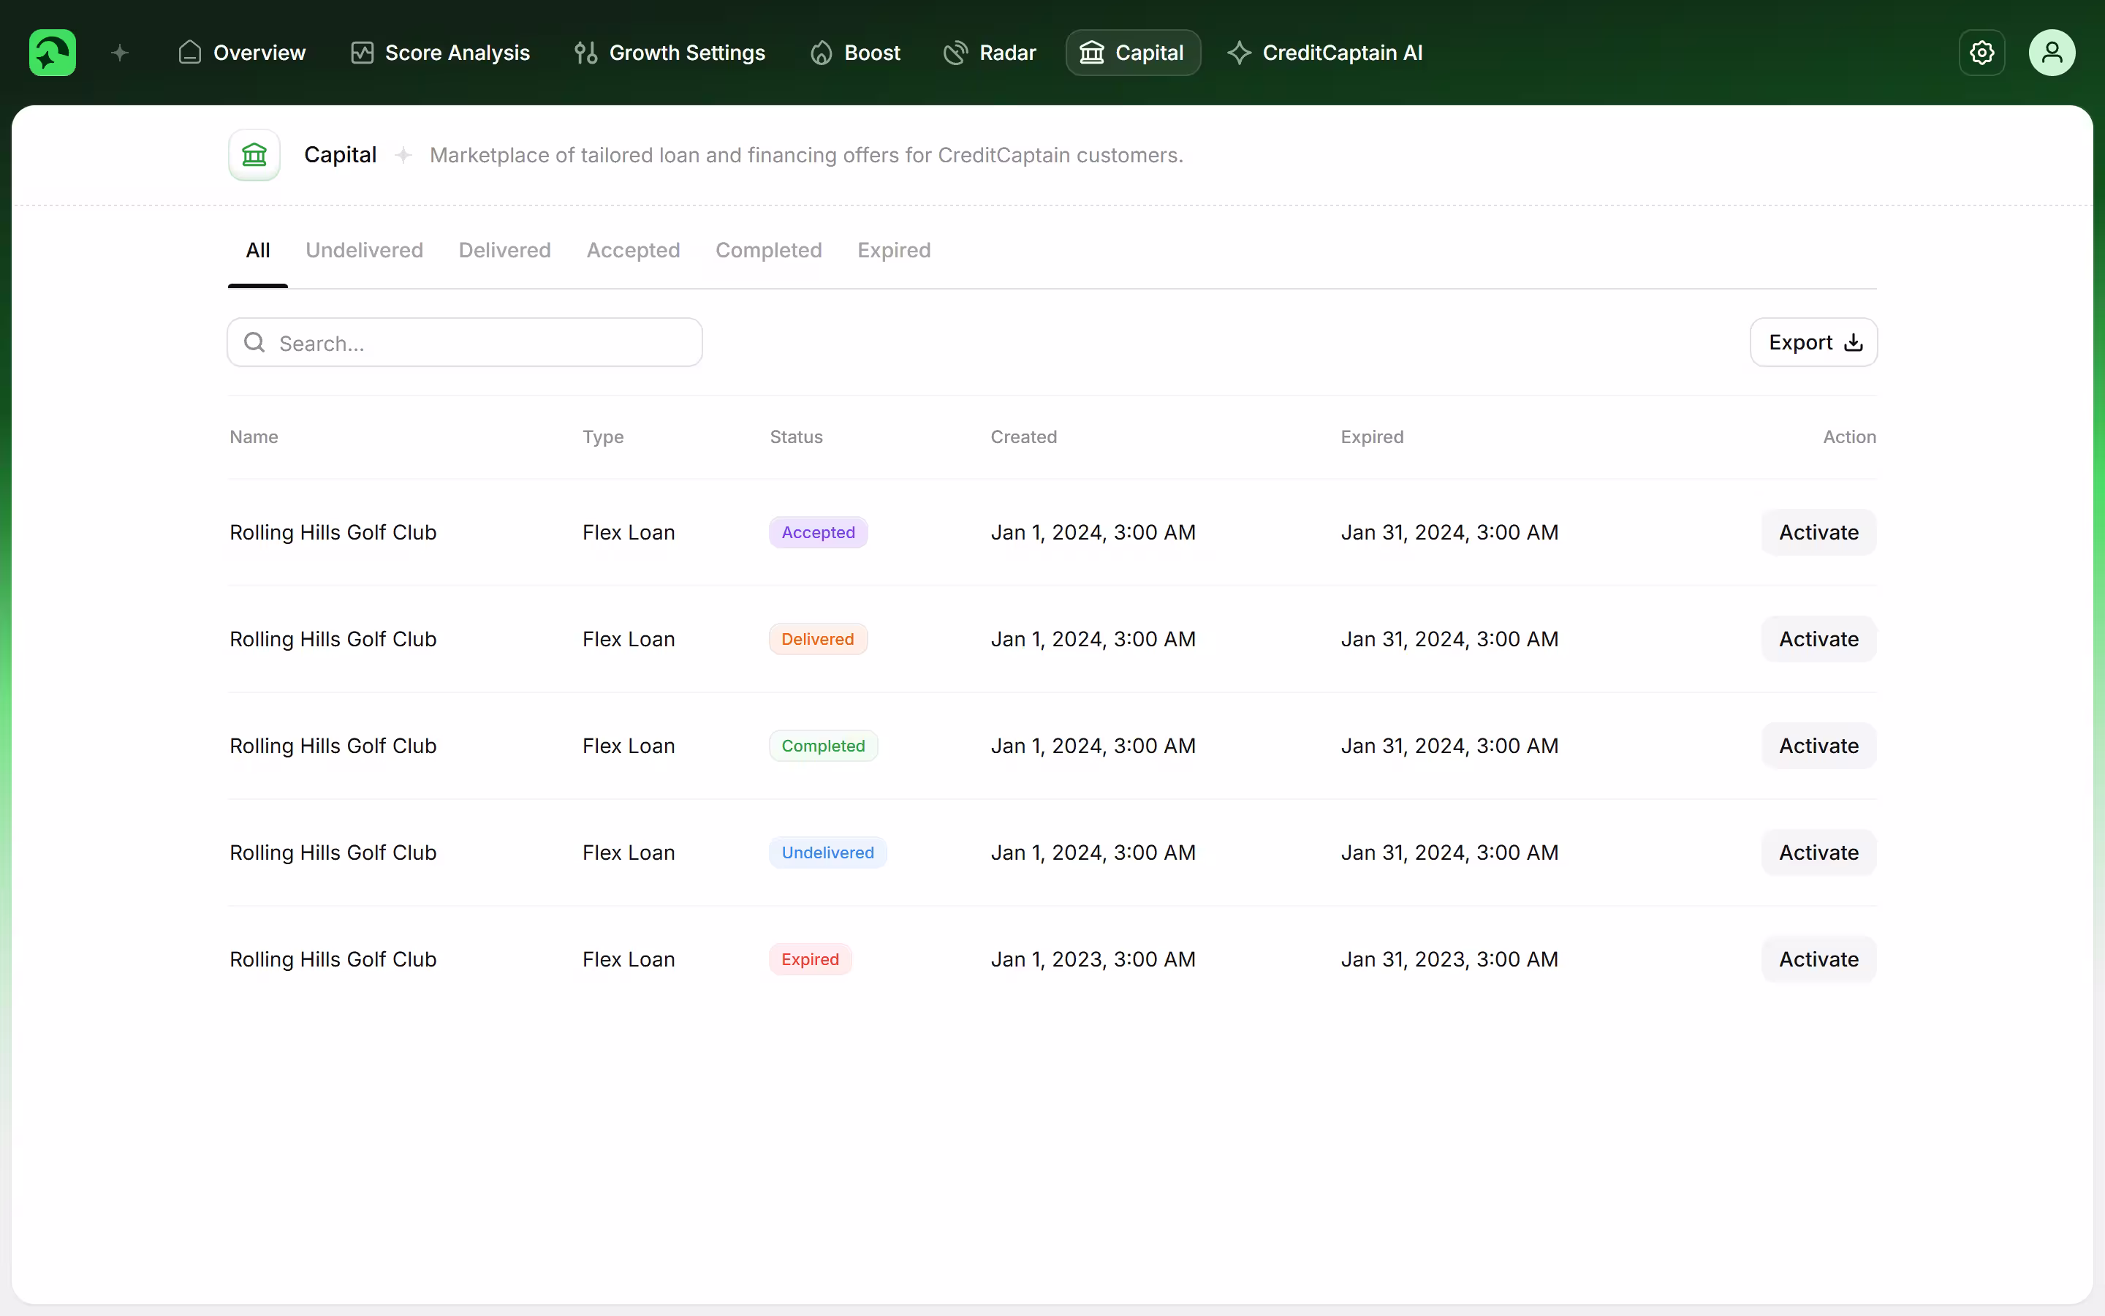Image resolution: width=2105 pixels, height=1316 pixels.
Task: Click the purple Accepted status badge
Action: pos(818,533)
